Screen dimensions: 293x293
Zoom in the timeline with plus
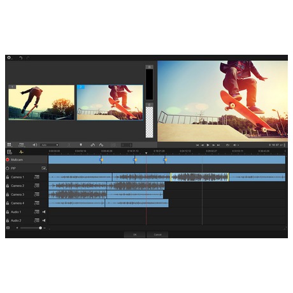17,228
